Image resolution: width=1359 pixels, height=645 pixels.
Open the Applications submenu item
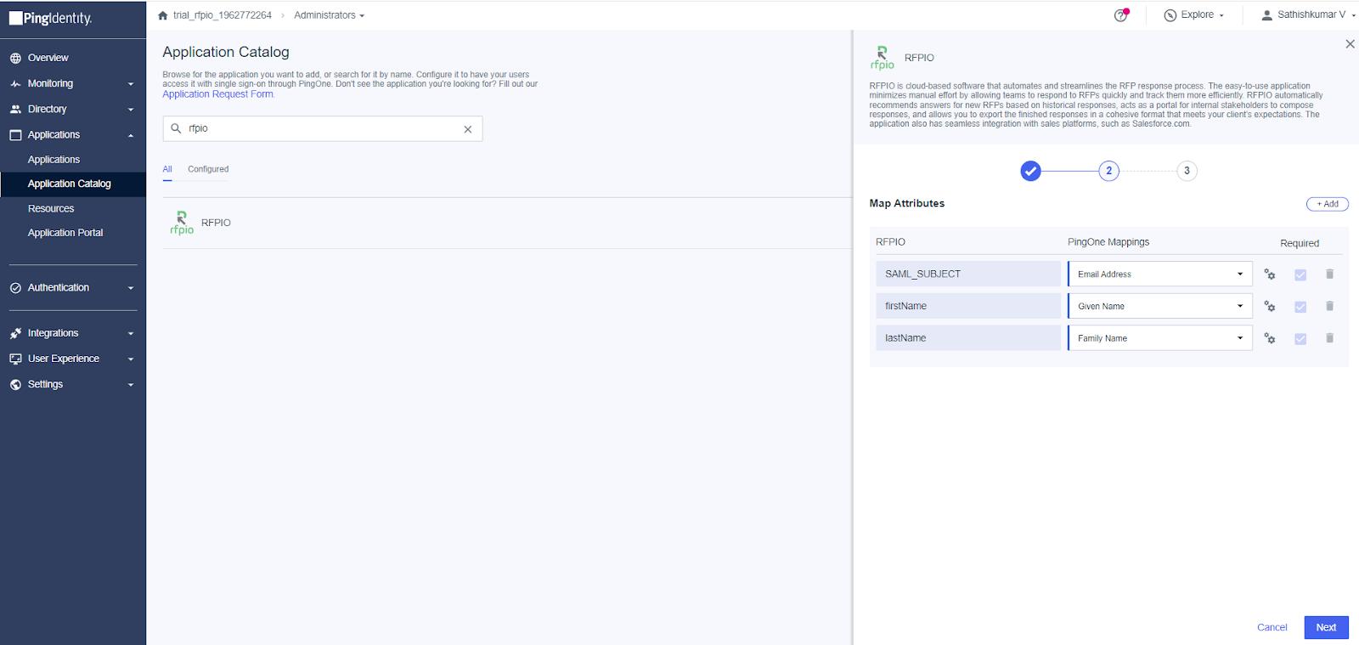tap(54, 160)
